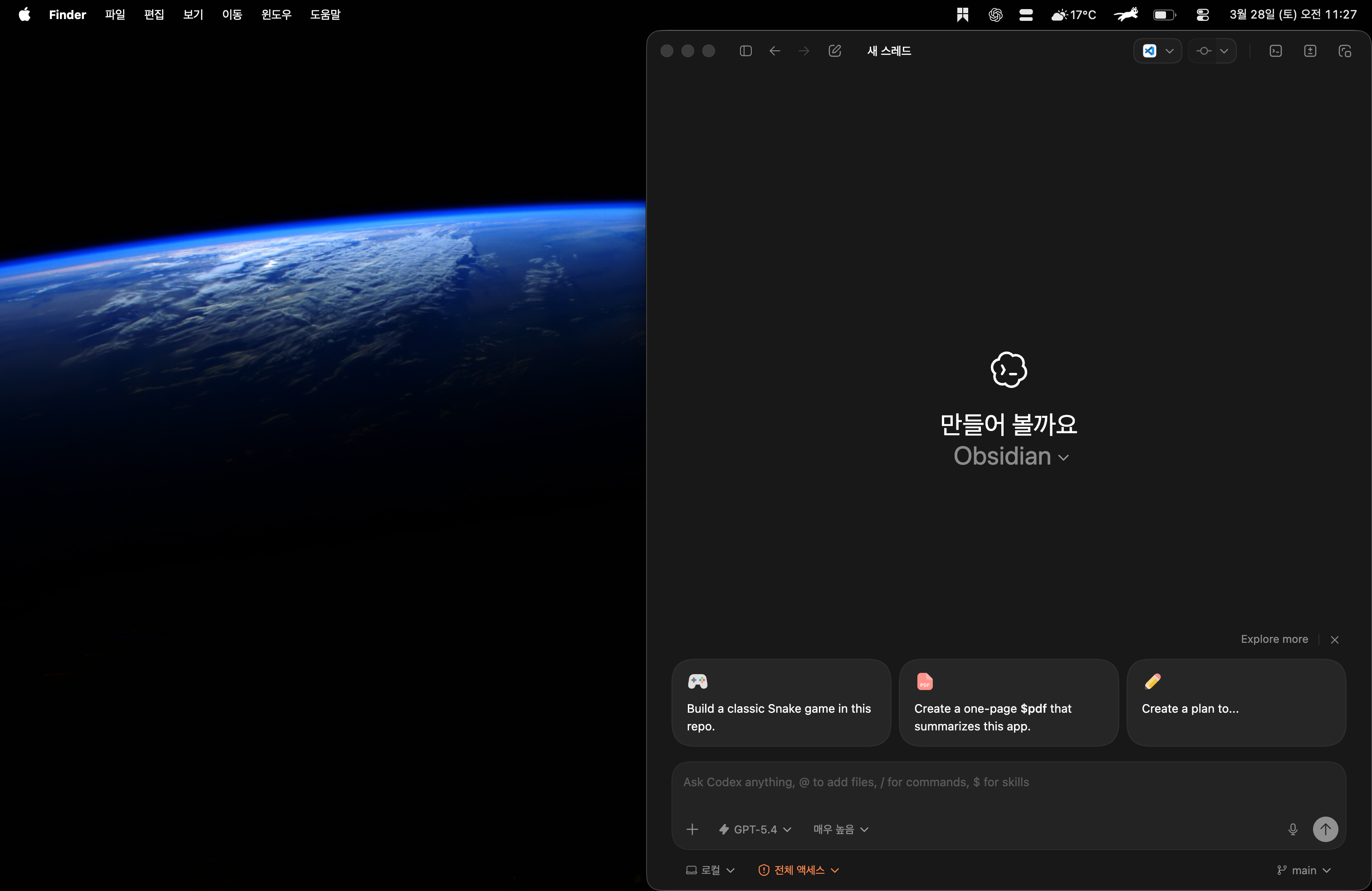Click the battery indicator in menu bar
1372x891 pixels.
point(1165,15)
